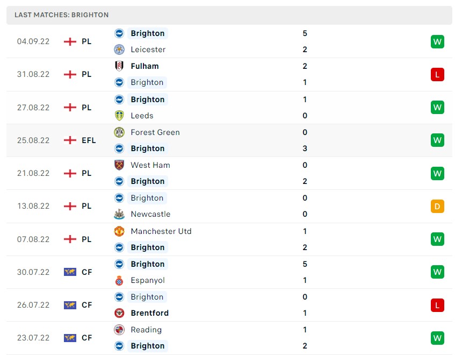The image size is (455, 355).
Task: Select the Club Friendlies flag for the Espanyol game
Action: [x=69, y=272]
